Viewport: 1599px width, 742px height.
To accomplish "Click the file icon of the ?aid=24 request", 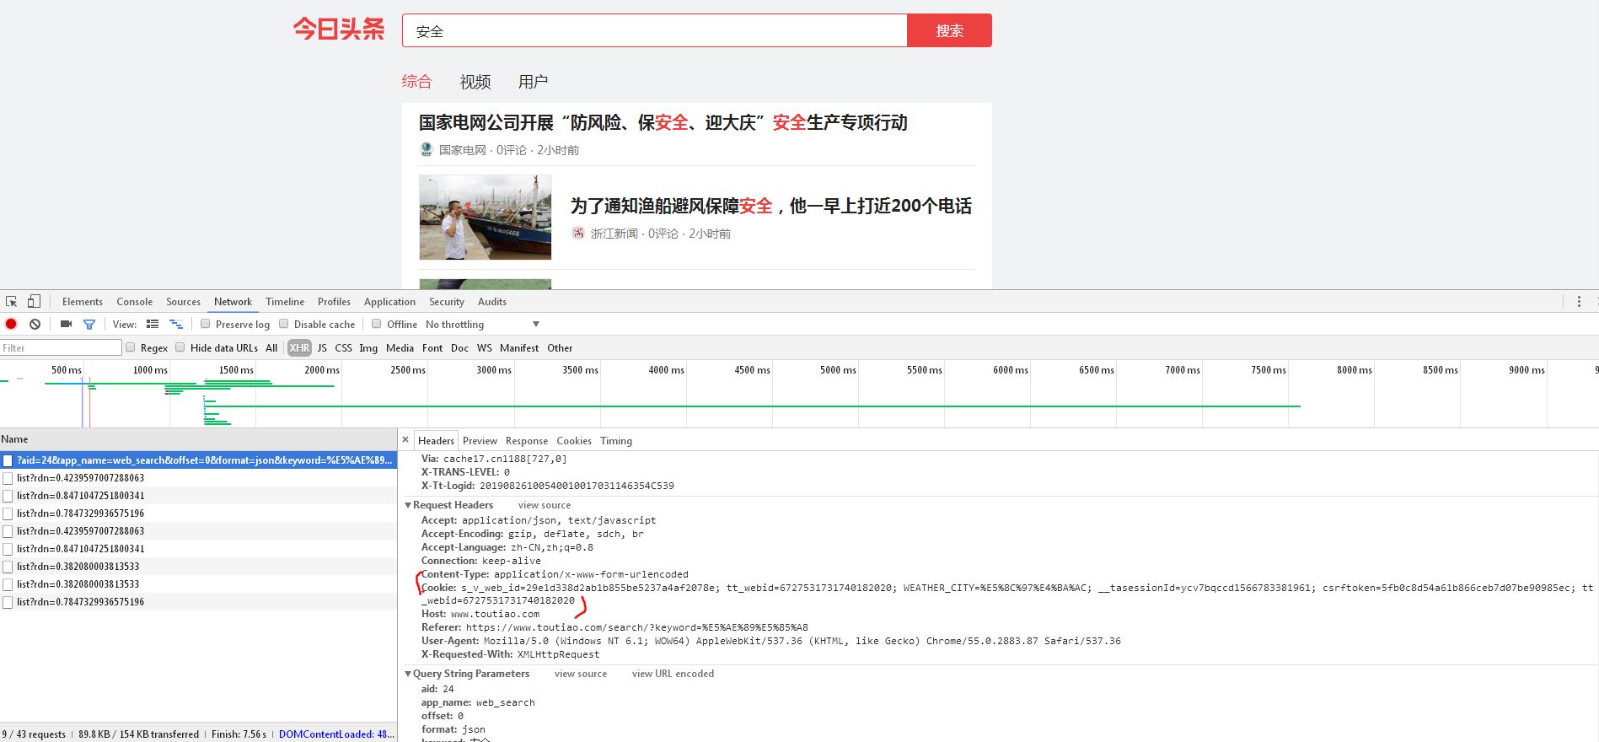I will point(8,460).
